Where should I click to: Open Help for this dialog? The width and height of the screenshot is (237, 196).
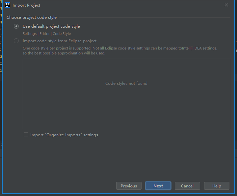(217, 186)
